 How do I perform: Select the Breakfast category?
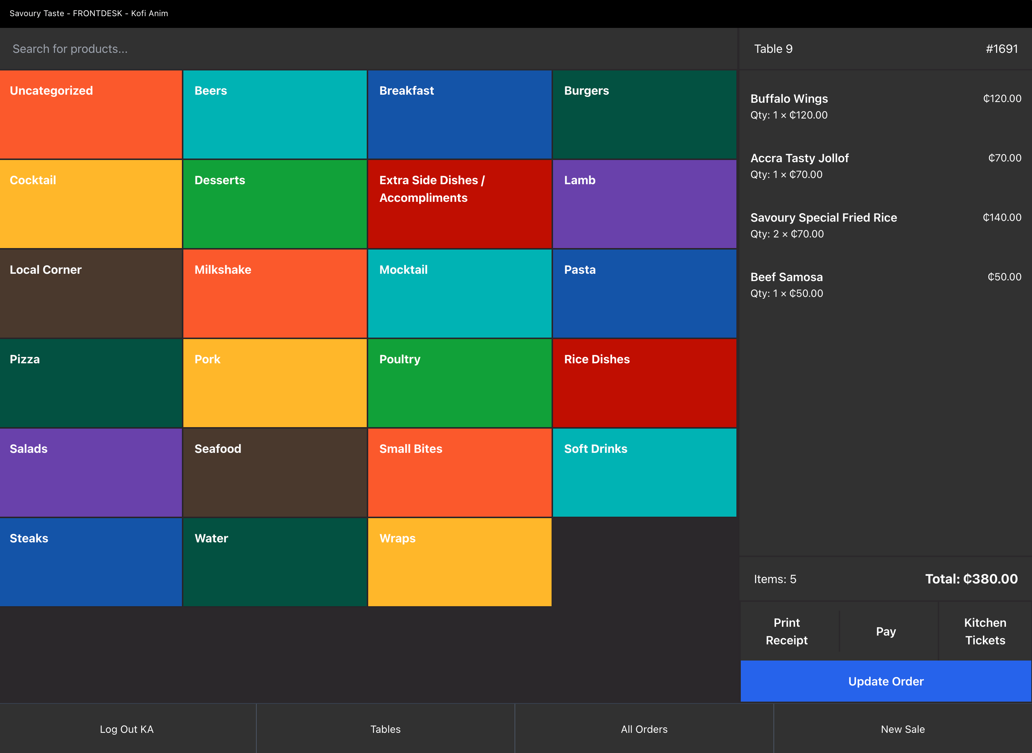pyautogui.click(x=460, y=114)
